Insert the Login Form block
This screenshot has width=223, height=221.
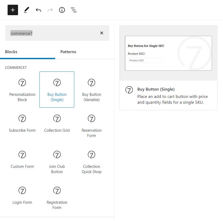pos(22,196)
